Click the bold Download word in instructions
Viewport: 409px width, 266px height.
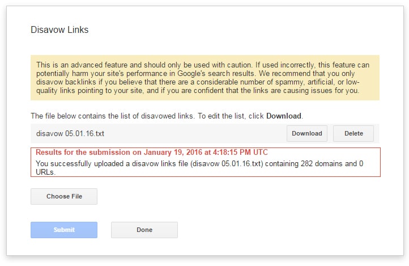coord(284,116)
